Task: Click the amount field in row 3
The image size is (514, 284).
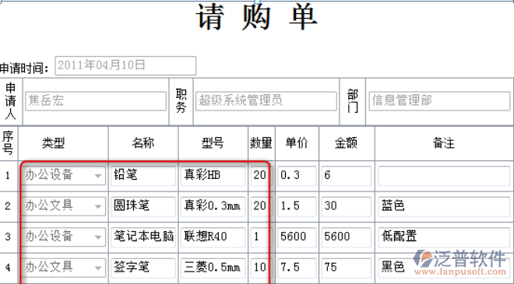Action: (x=347, y=237)
